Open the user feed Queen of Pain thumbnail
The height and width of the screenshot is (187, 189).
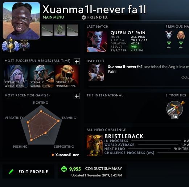96,72
